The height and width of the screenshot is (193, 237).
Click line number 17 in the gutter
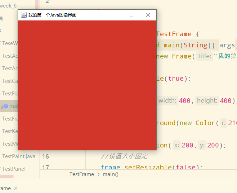(x=45, y=167)
